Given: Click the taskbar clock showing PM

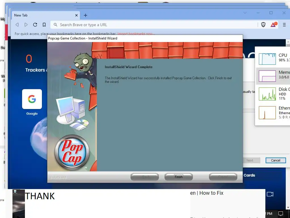Looking at the screenshot, I should click(268, 214).
